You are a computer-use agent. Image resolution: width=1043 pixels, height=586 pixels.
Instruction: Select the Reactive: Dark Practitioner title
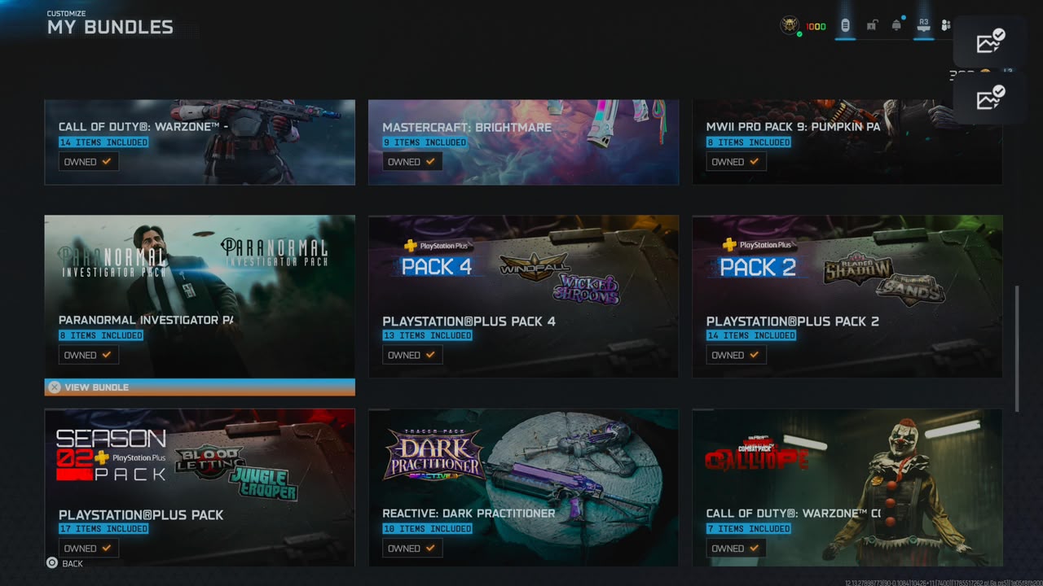tap(469, 514)
